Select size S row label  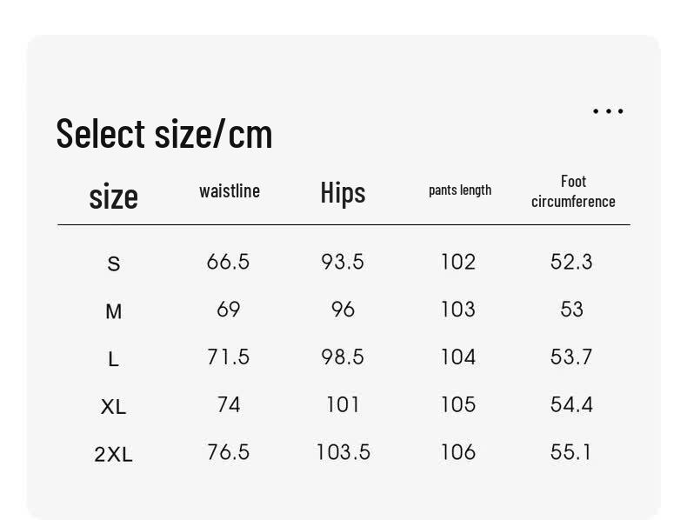point(113,263)
